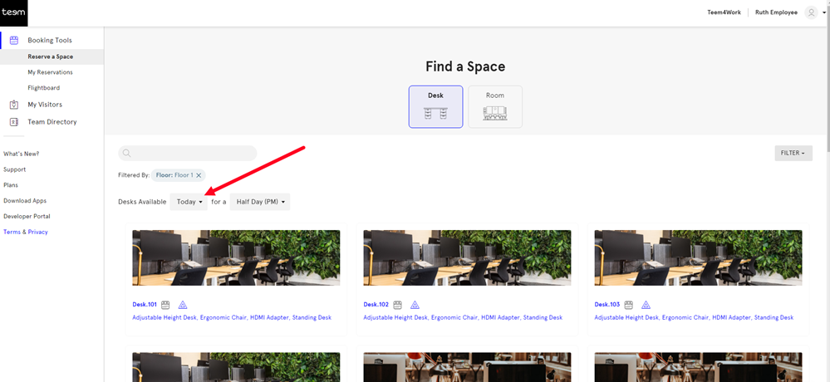Expand the account menu arrow

coord(823,13)
